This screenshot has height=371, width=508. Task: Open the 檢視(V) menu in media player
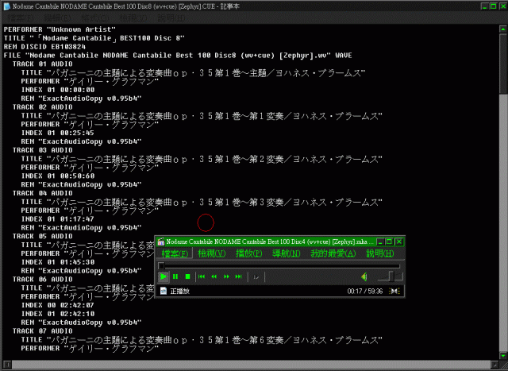[x=212, y=253]
